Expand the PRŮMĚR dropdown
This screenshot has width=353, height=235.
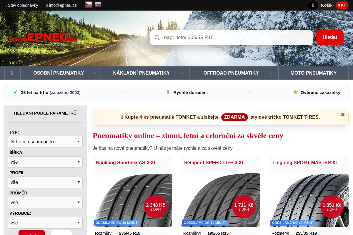pyautogui.click(x=45, y=202)
